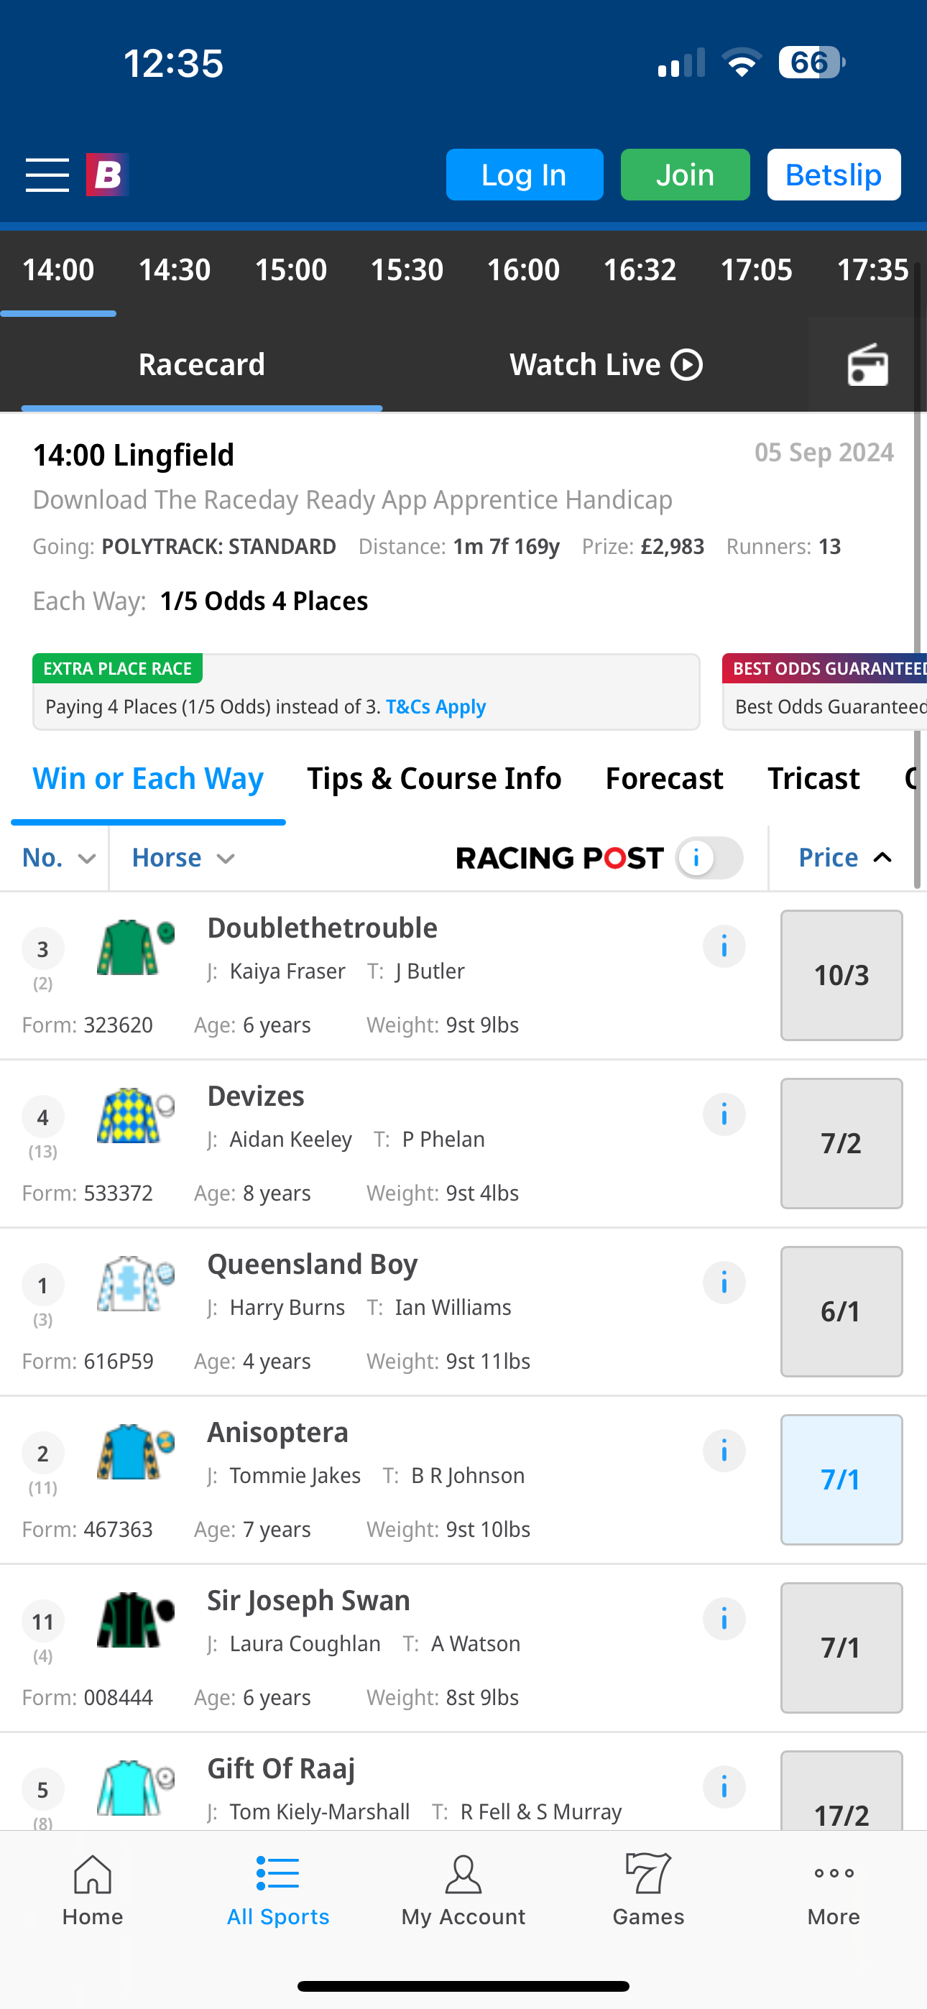The width and height of the screenshot is (927, 2009).
Task: Switch to Tips & Course Info tab
Action: [434, 777]
